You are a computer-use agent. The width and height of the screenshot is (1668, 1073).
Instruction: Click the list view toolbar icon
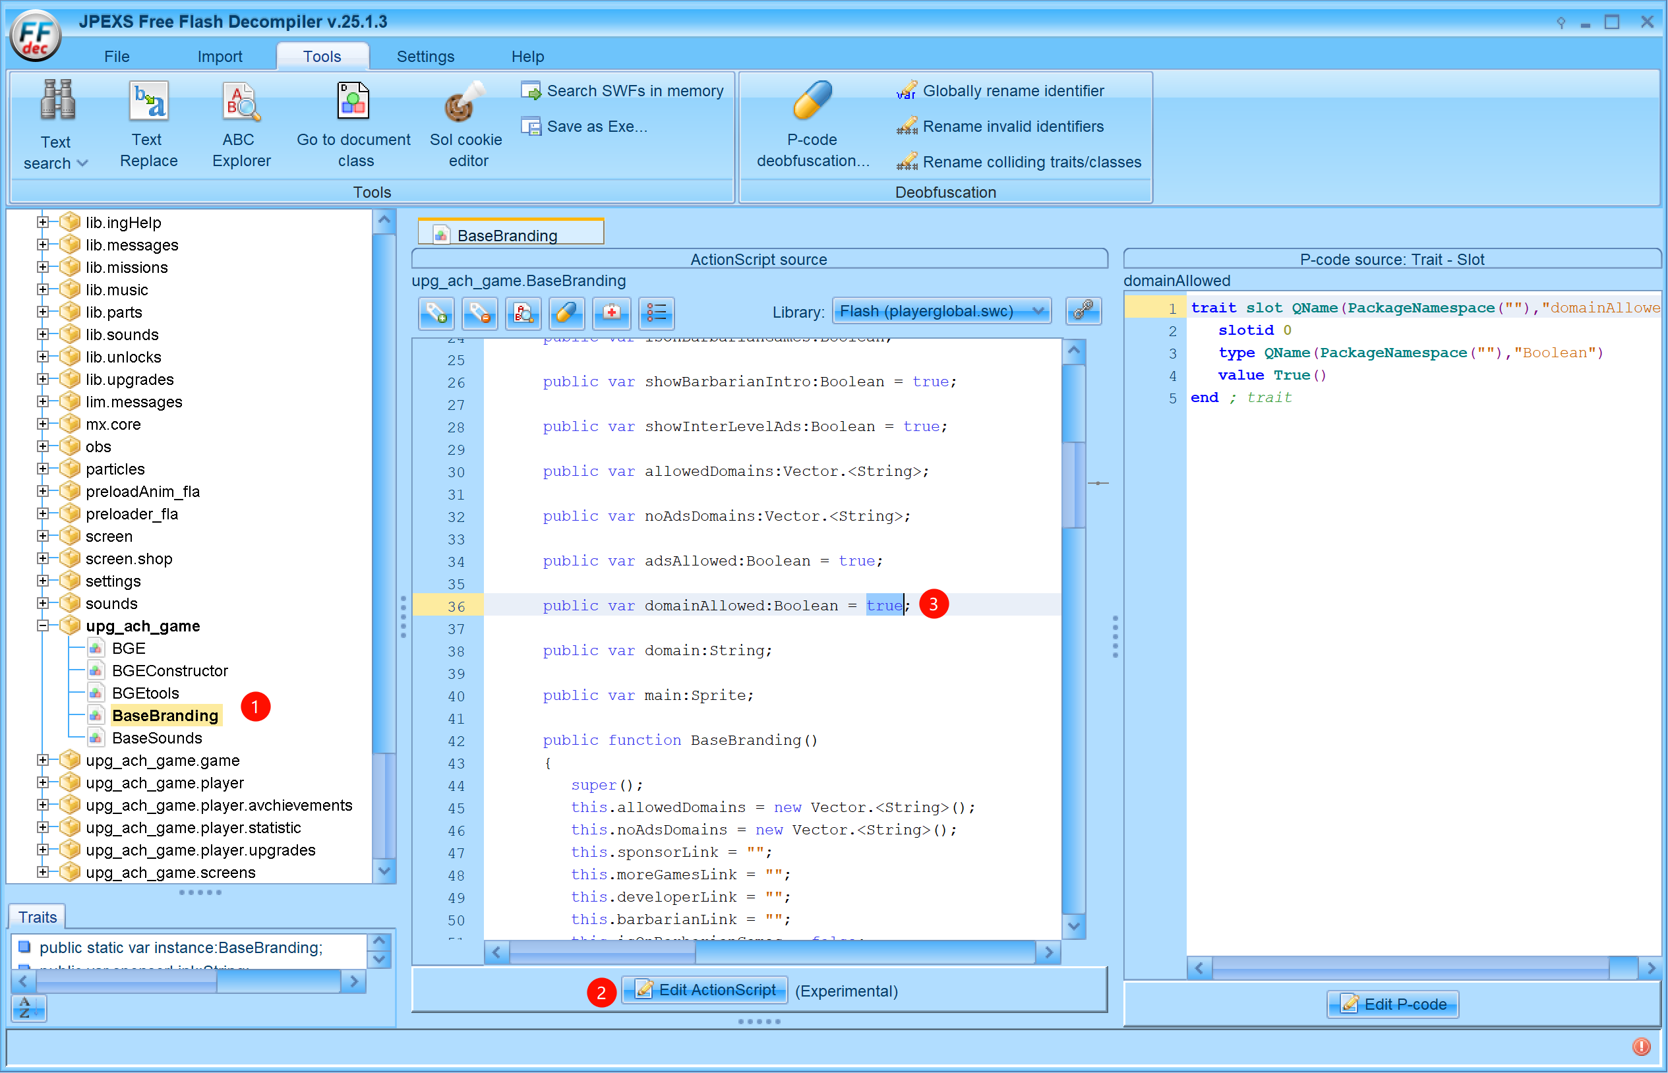tap(655, 313)
